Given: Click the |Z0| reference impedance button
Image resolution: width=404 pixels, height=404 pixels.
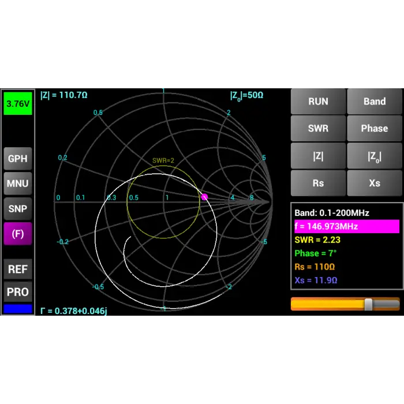Looking at the screenshot, I should coord(374,156).
